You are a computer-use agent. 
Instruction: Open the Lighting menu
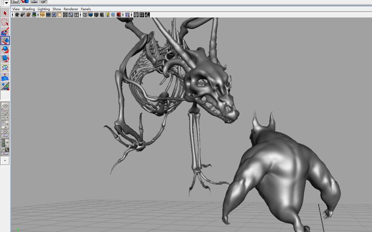coord(44,9)
